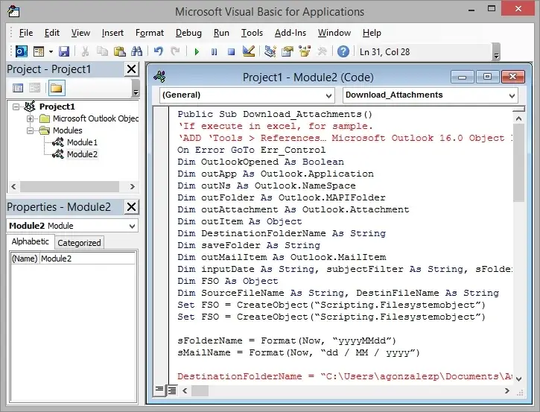Switch to the Categorized properties tab
540x412 pixels.
[79, 243]
